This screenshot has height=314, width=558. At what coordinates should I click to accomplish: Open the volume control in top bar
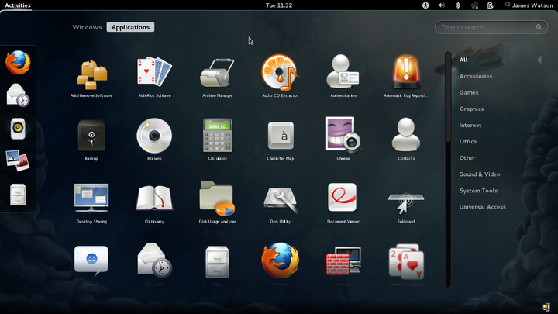[x=442, y=5]
